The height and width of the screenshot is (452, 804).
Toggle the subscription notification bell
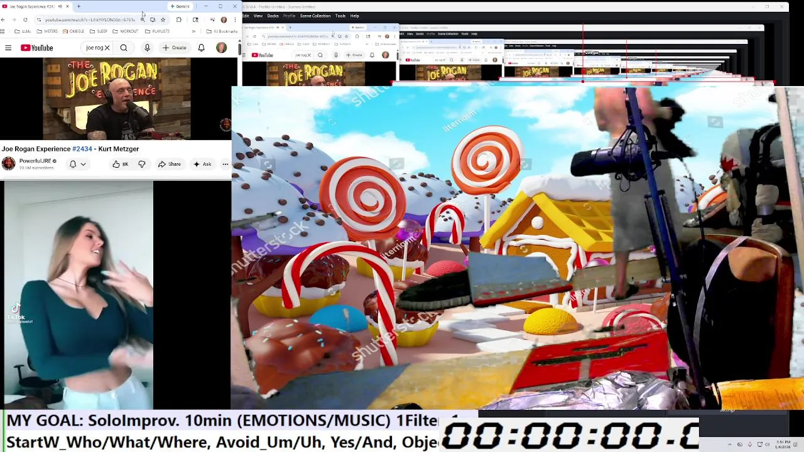73,164
